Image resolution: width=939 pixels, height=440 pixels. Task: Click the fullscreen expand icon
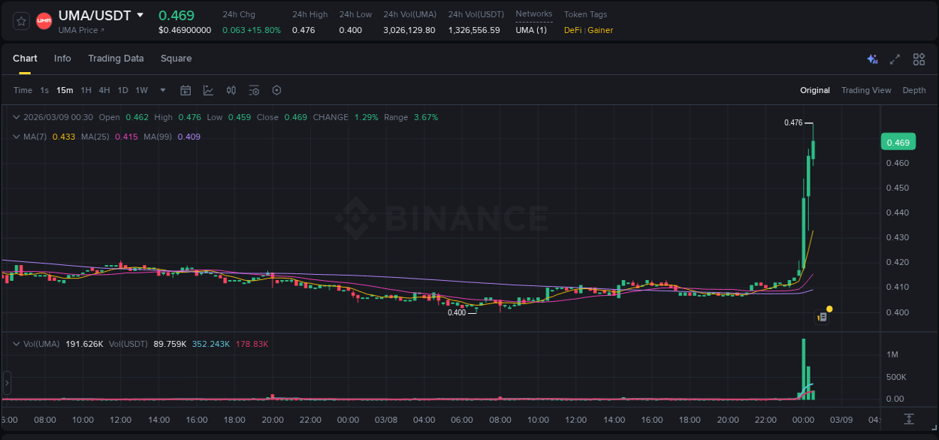894,59
